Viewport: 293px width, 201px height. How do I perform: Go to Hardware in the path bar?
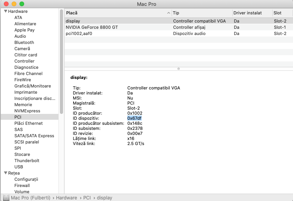pos(67,198)
